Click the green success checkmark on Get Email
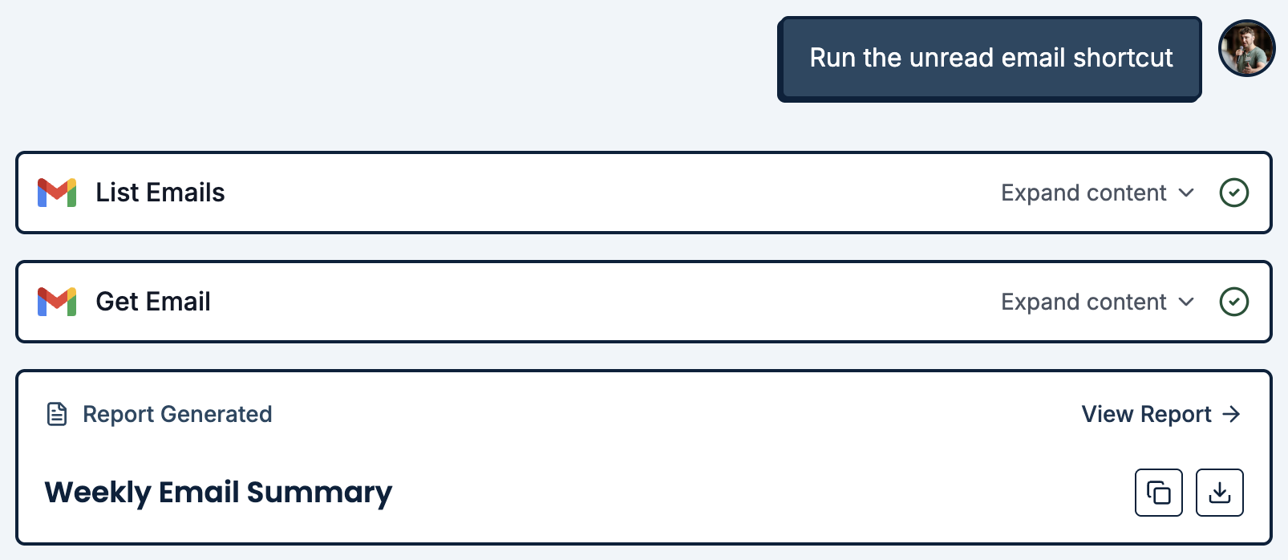Image resolution: width=1288 pixels, height=560 pixels. click(1234, 302)
